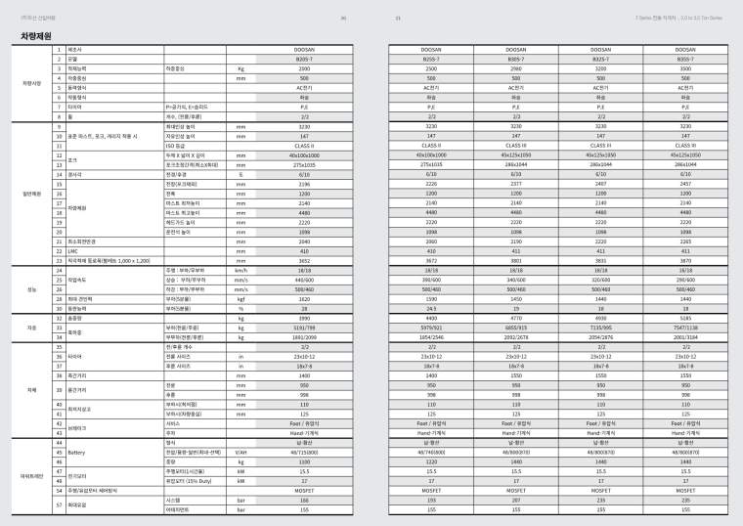Click the 최대유압 row label
Viewport: 743px width, 526px height.
click(78, 504)
